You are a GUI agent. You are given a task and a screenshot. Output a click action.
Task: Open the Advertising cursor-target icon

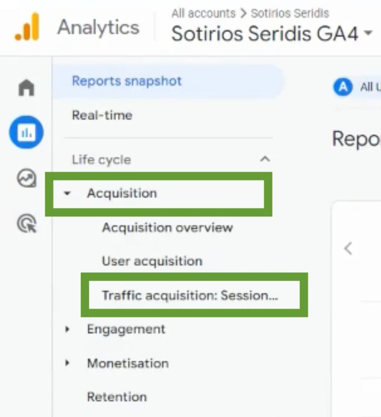pyautogui.click(x=27, y=224)
